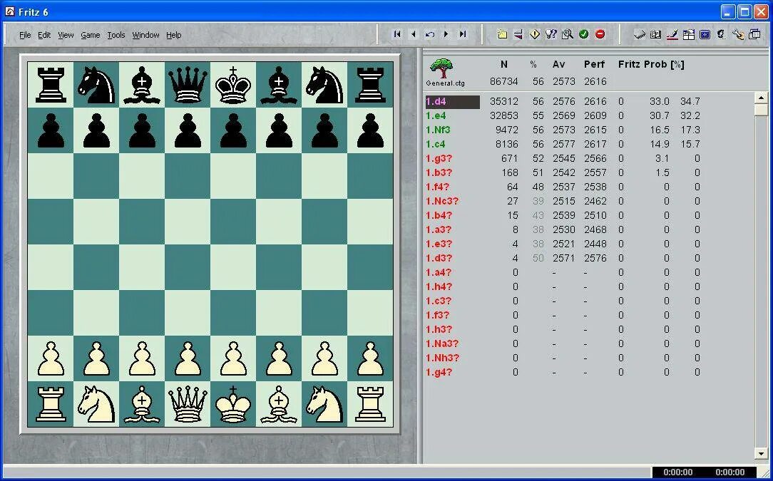Viewport: 773px width, 481px height.
Task: Click the red stop icon
Action: click(x=600, y=34)
